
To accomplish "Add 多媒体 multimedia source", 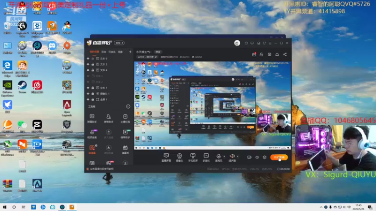I will tap(206, 158).
